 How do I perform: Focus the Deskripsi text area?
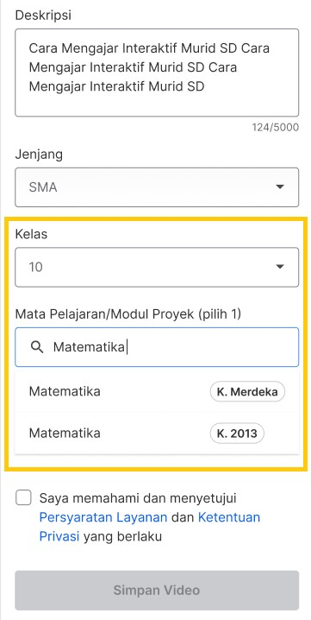coord(157,73)
